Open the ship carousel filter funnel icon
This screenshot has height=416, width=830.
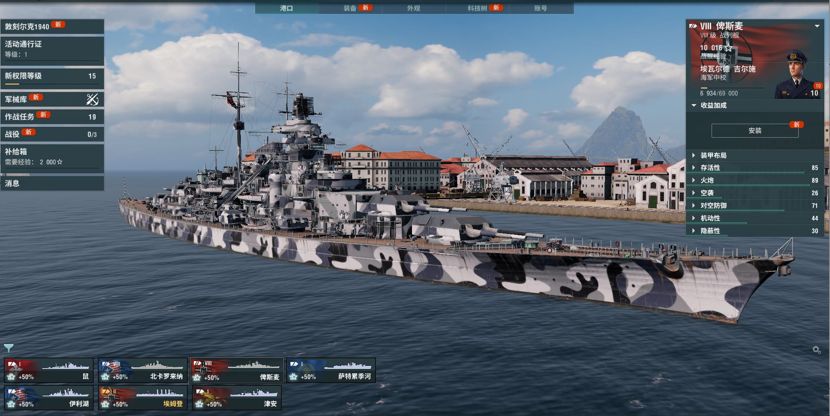point(9,348)
